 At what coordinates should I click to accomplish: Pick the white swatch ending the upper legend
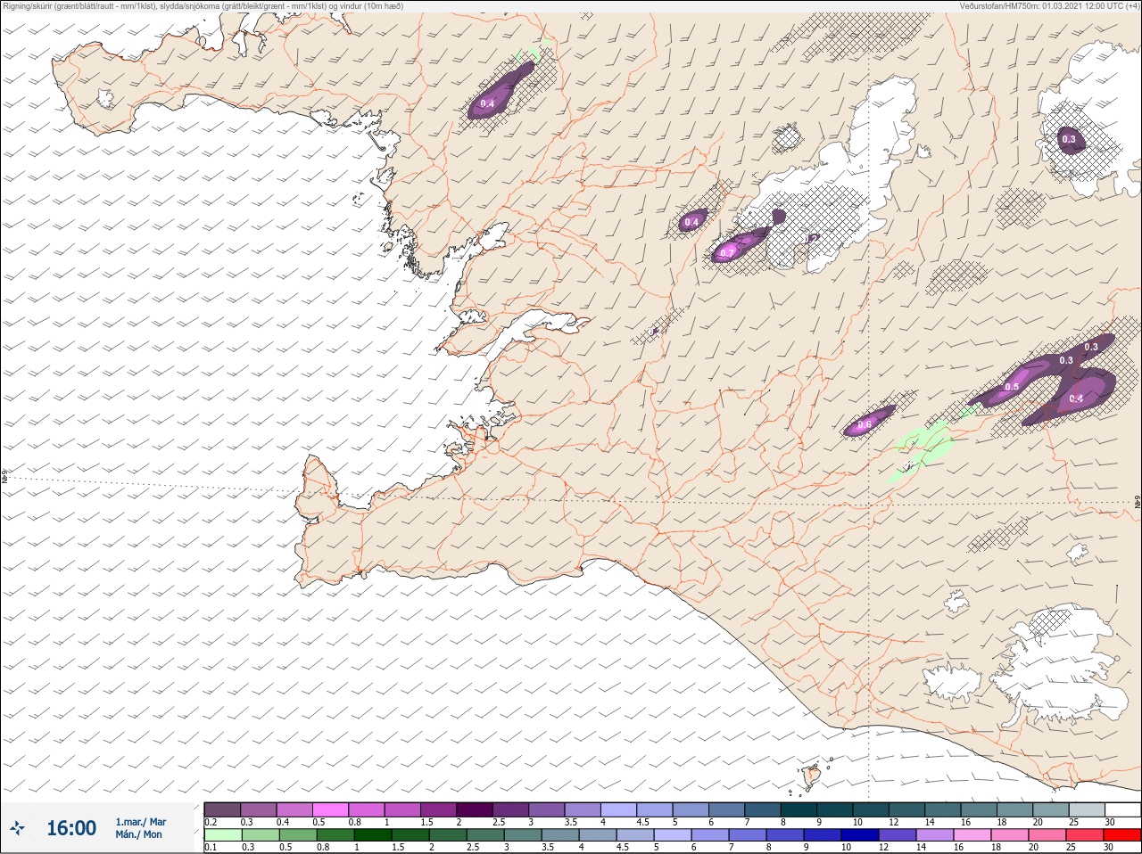[x=1123, y=809]
